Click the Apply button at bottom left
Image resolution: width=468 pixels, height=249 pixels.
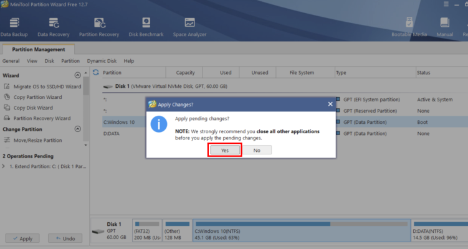pyautogui.click(x=22, y=238)
